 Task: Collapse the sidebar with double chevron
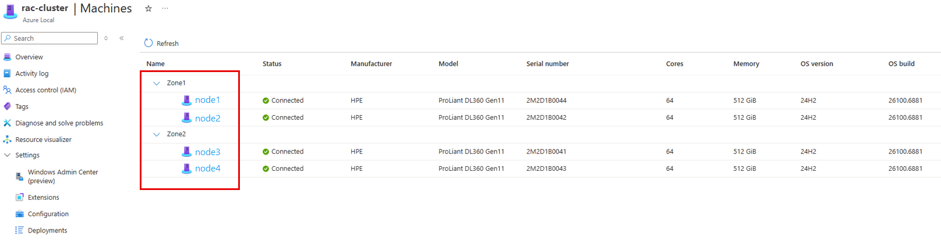[x=122, y=38]
